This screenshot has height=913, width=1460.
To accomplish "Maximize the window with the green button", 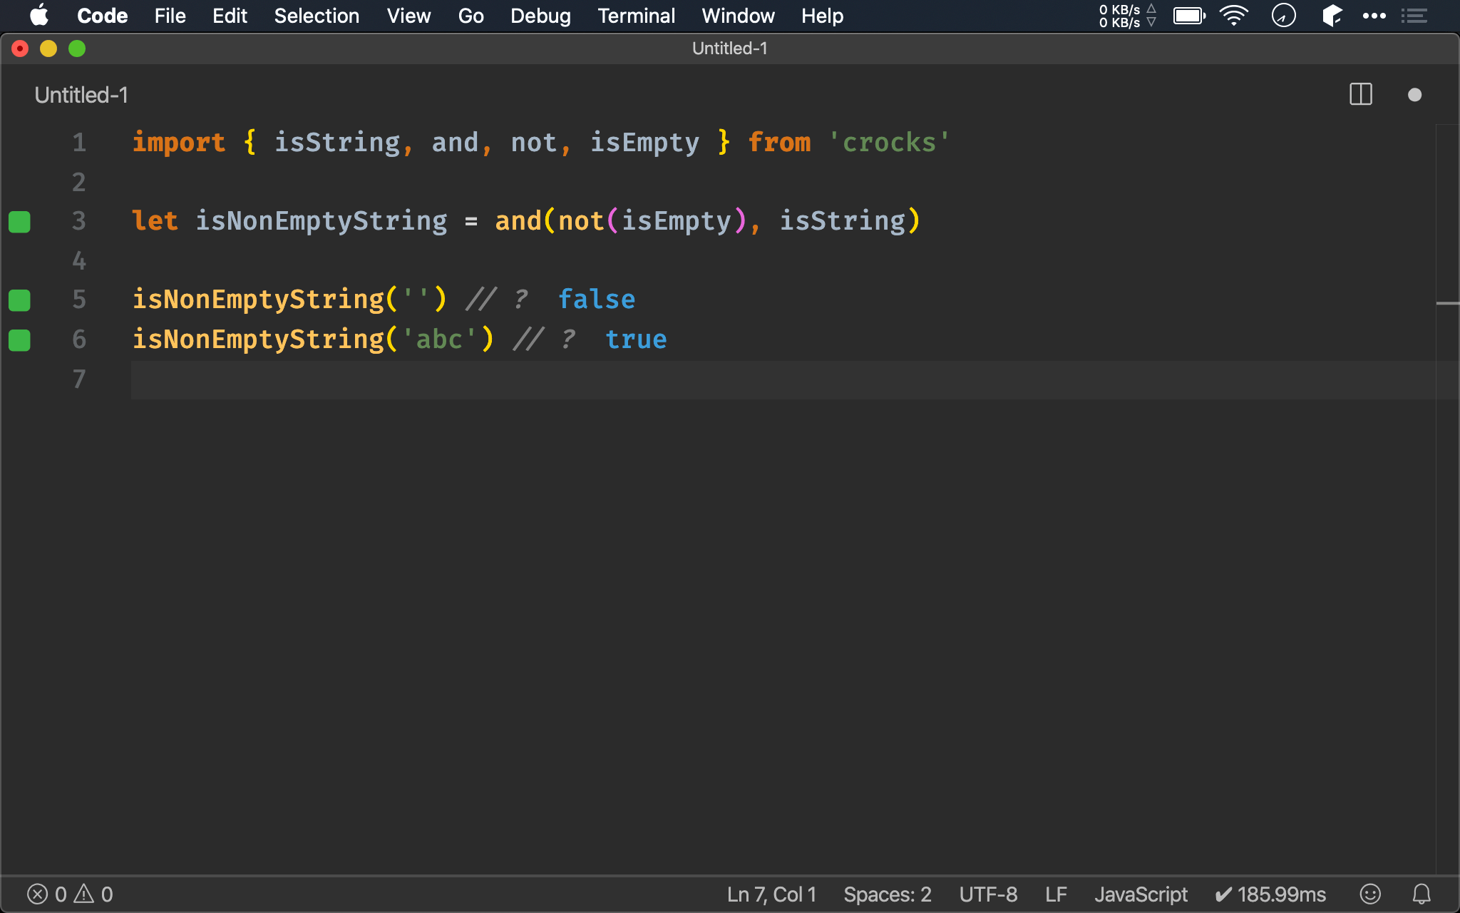I will pos(77,49).
